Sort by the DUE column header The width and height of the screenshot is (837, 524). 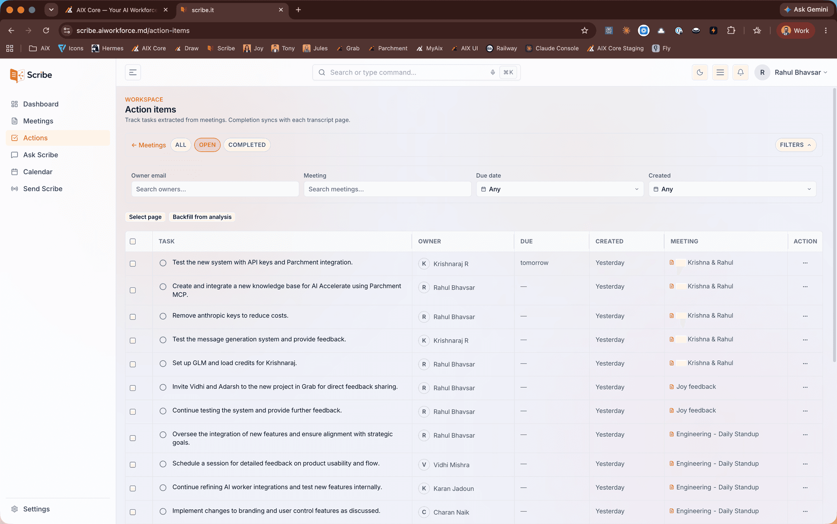(526, 241)
